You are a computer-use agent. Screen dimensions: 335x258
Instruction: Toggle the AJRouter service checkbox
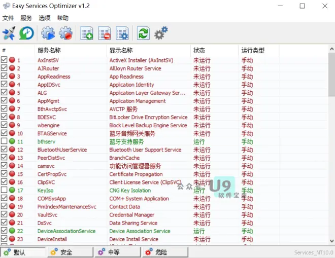click(4, 68)
